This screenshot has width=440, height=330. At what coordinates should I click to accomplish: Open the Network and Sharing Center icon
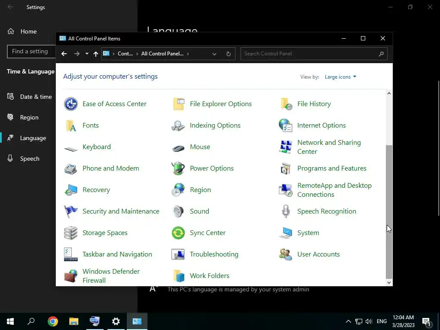[286, 147]
